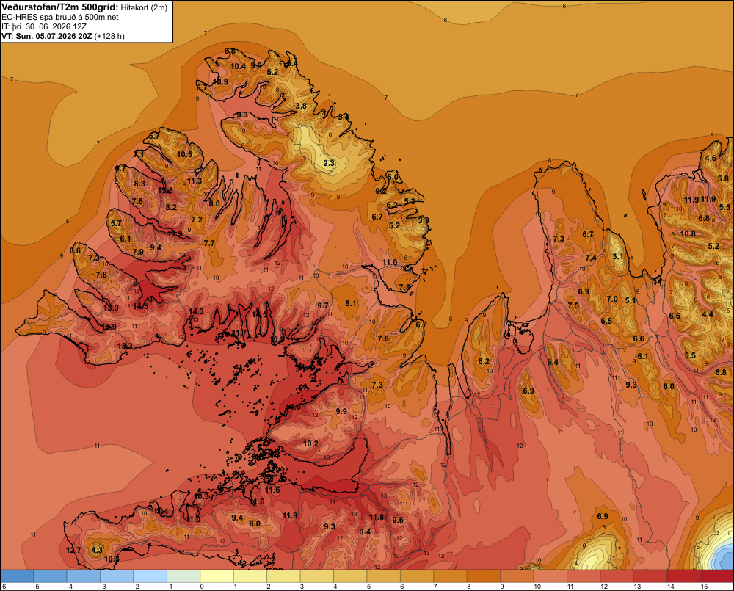734x591 pixels.
Task: Click the valid time 'VT: Sun. 05.07.2026 20Z'
Action: [47, 36]
